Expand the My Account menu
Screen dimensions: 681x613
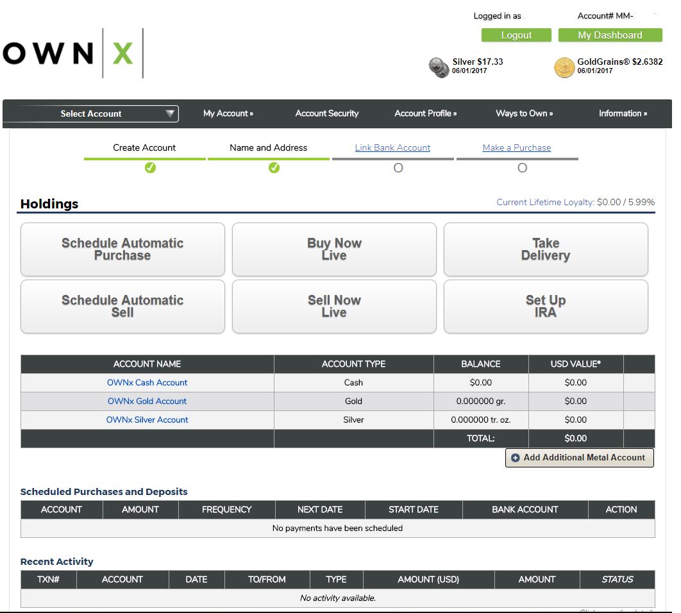[228, 113]
